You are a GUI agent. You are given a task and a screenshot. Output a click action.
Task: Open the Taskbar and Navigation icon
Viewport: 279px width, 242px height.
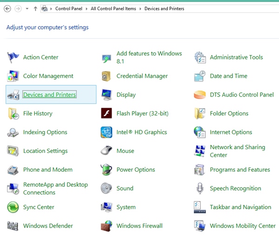[x=199, y=207]
